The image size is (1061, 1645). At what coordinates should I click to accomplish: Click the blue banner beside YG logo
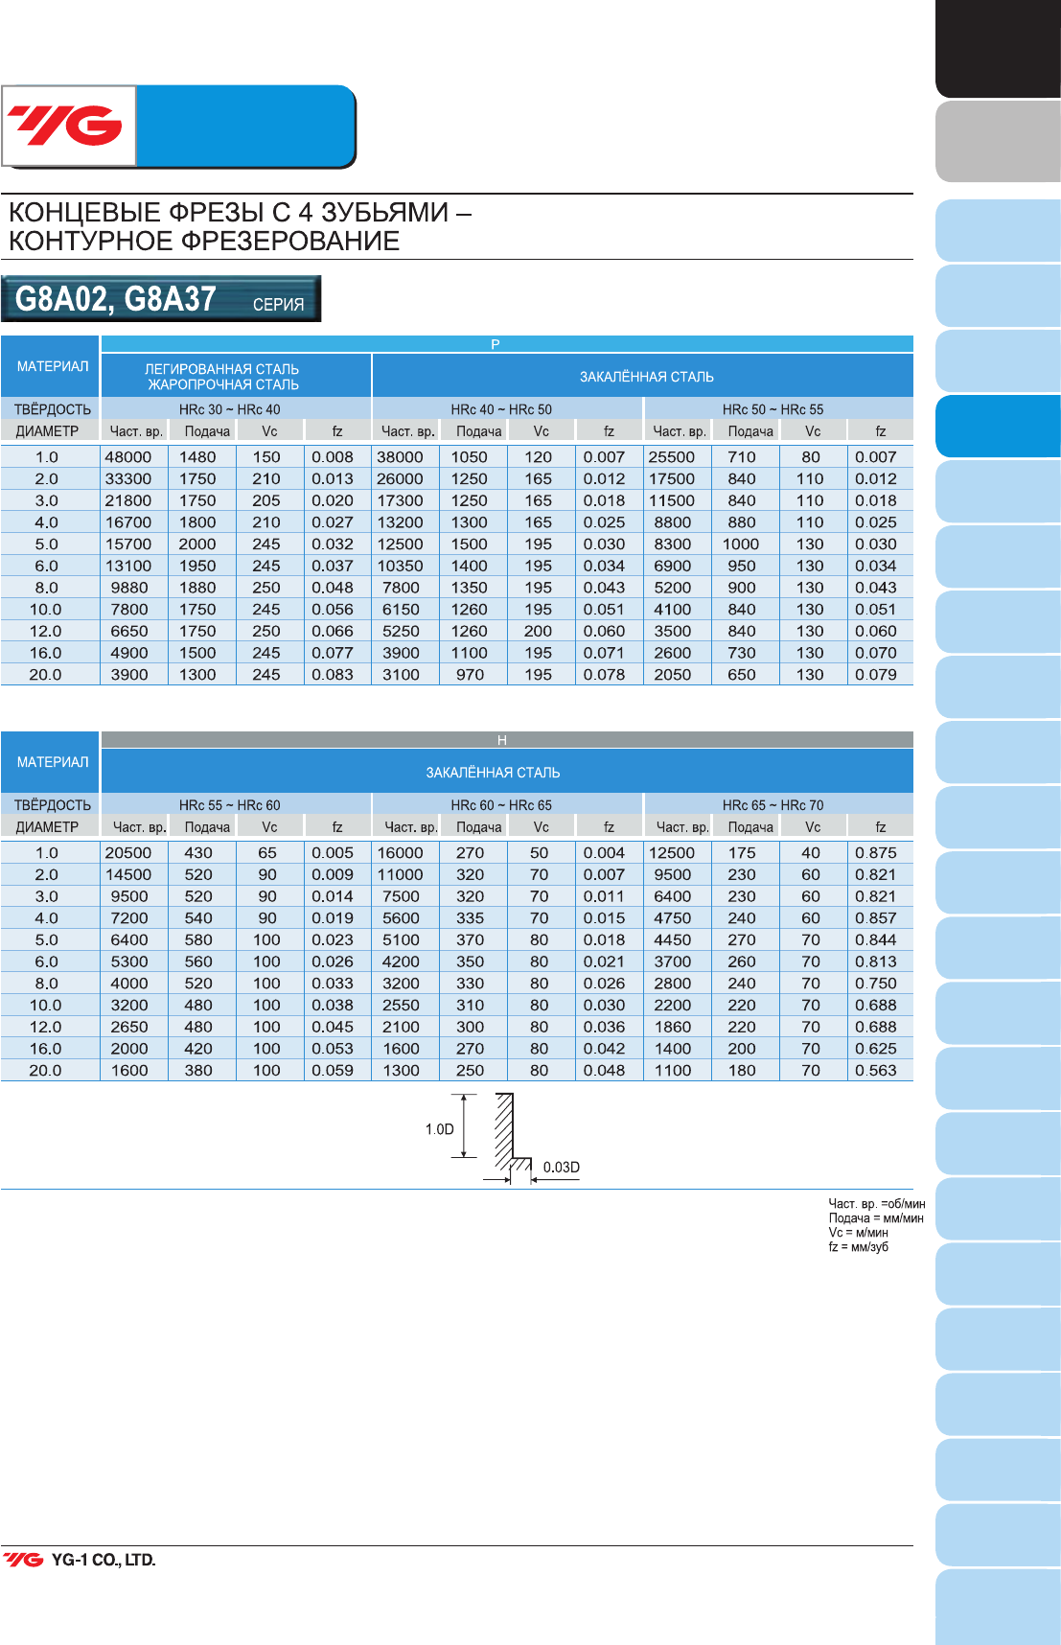(246, 126)
